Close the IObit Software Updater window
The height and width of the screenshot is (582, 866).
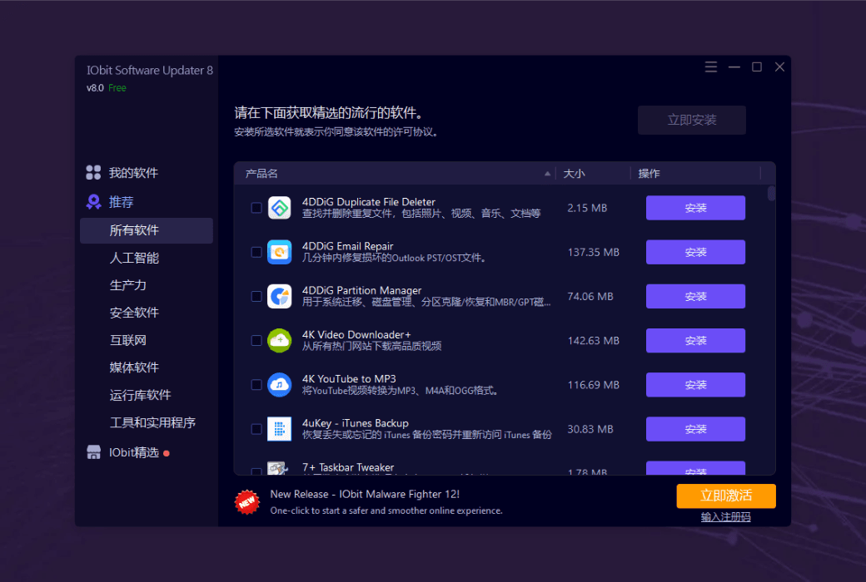(779, 67)
